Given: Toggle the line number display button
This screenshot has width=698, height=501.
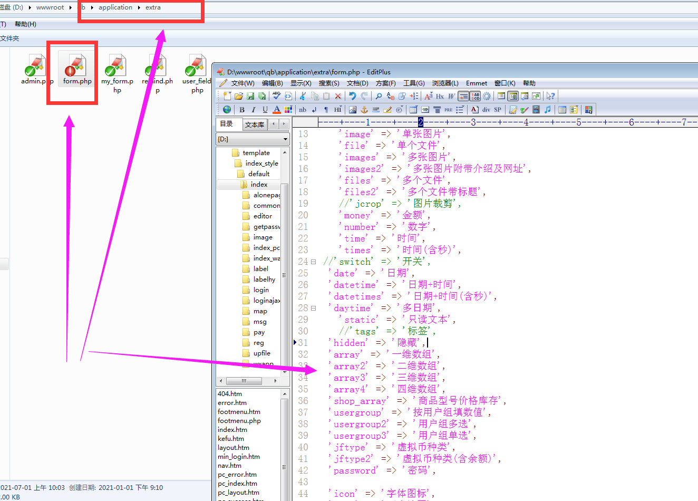Looking at the screenshot, I should (x=475, y=96).
